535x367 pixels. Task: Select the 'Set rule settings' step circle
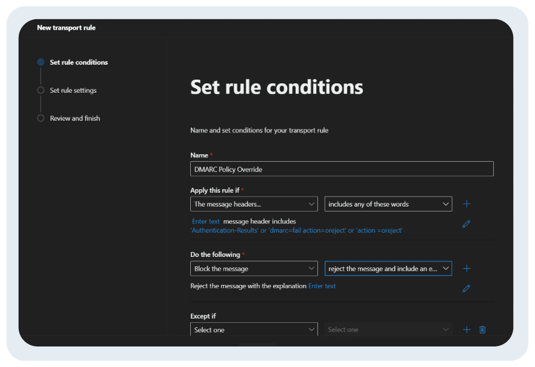41,90
